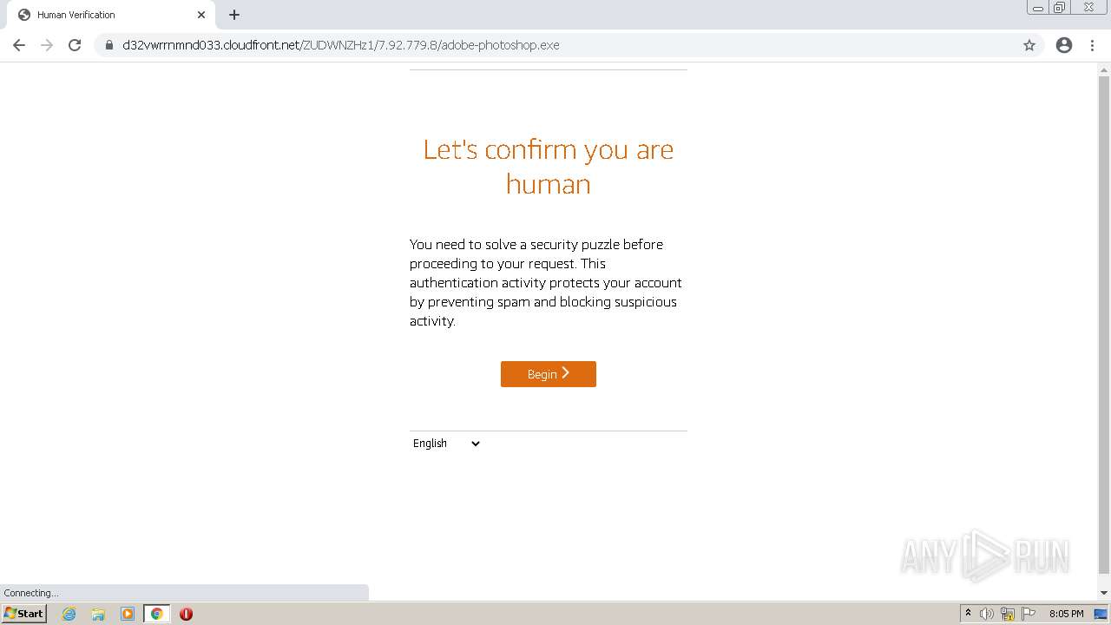The width and height of the screenshot is (1111, 625).
Task: Bookmark this page with star icon
Action: pos(1029,45)
